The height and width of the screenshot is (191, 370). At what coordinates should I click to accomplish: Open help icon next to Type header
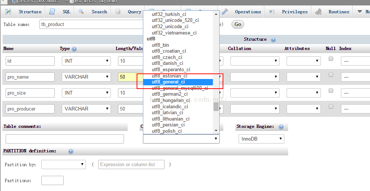[x=74, y=49]
